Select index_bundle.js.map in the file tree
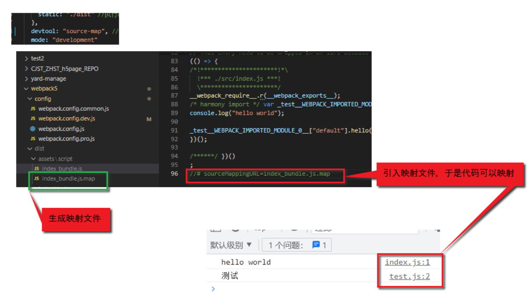532x294 pixels. tap(68, 179)
